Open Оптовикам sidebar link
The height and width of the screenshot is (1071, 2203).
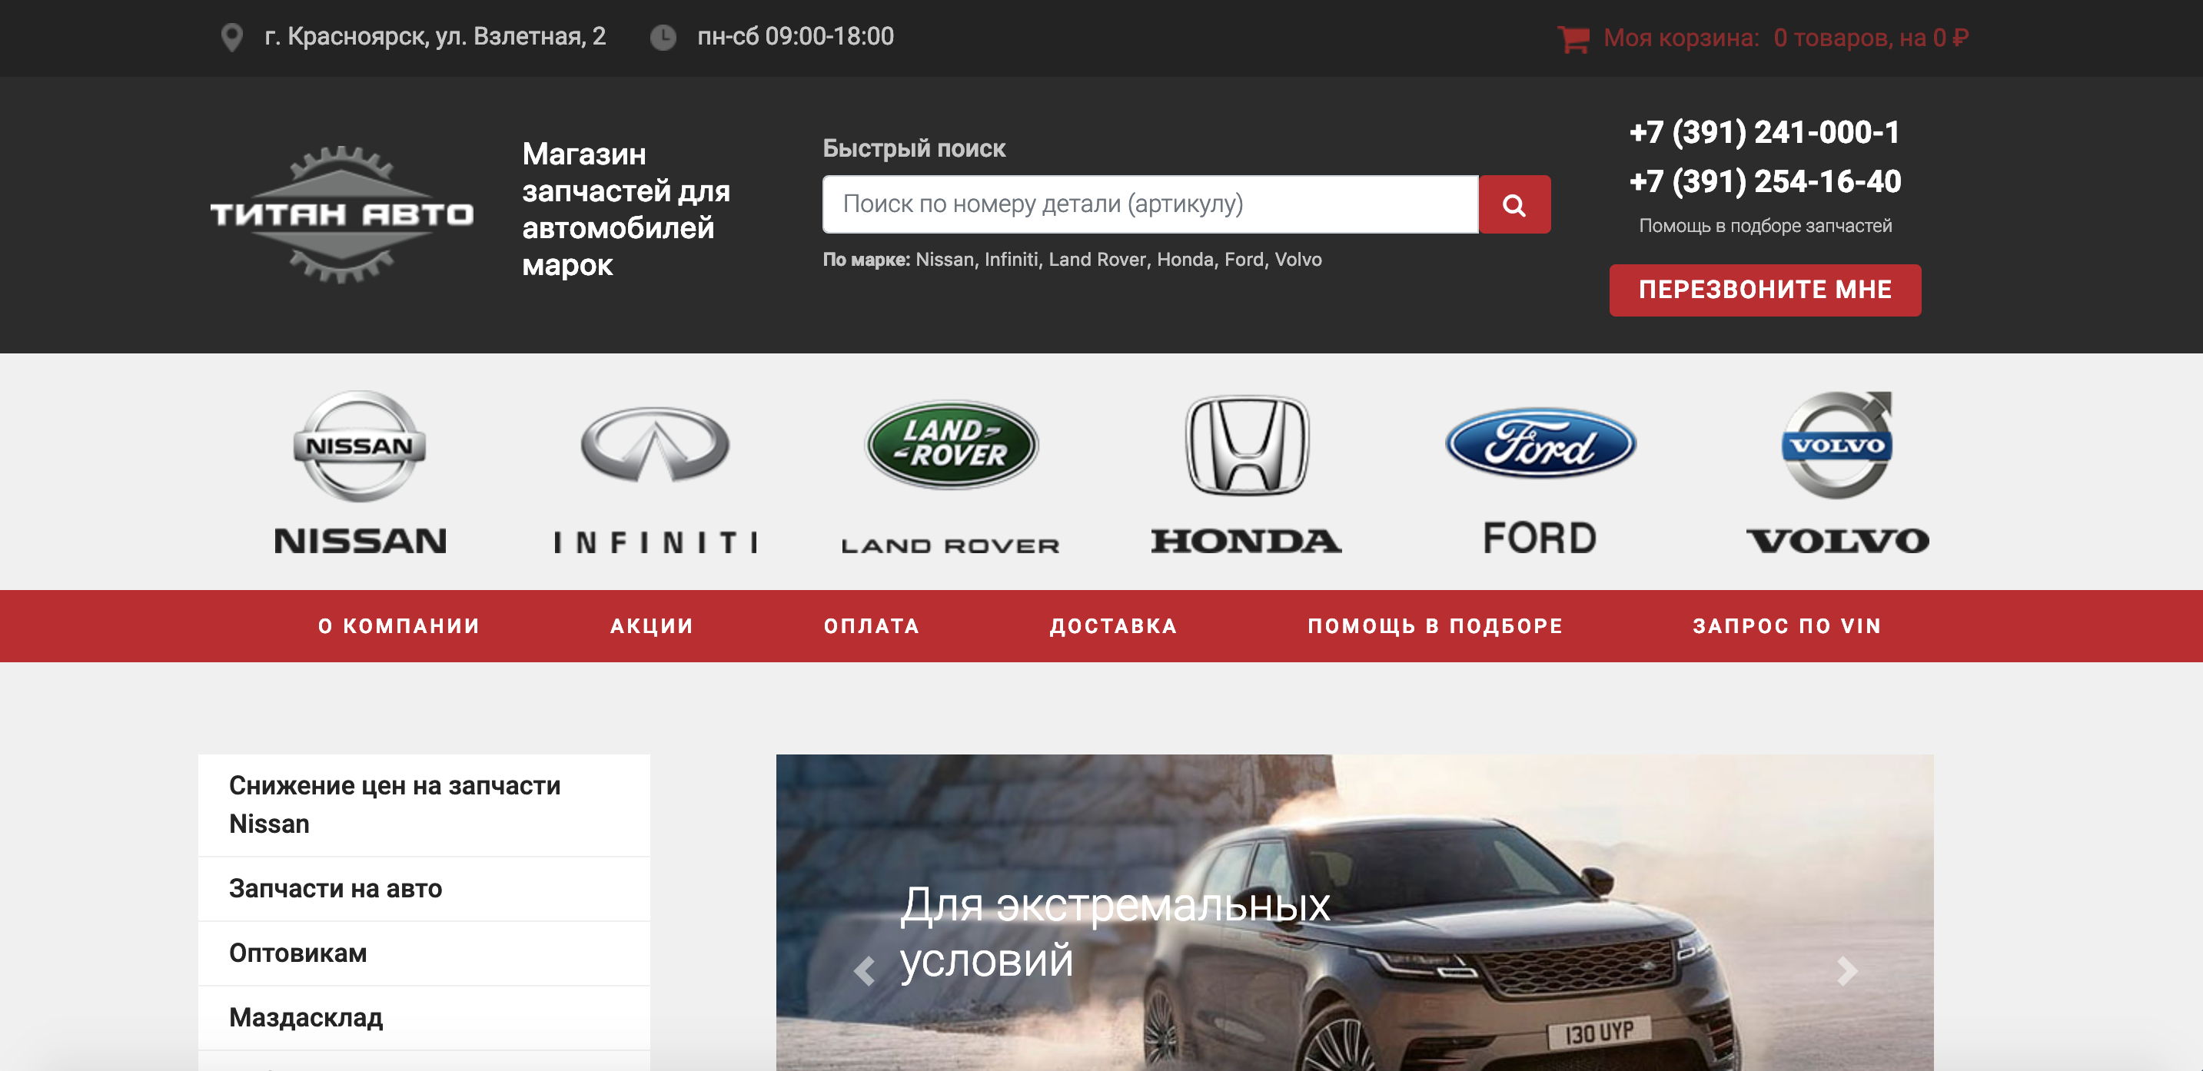pos(297,953)
